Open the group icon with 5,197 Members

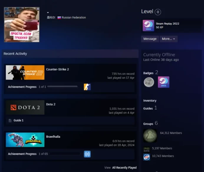coord(147,149)
